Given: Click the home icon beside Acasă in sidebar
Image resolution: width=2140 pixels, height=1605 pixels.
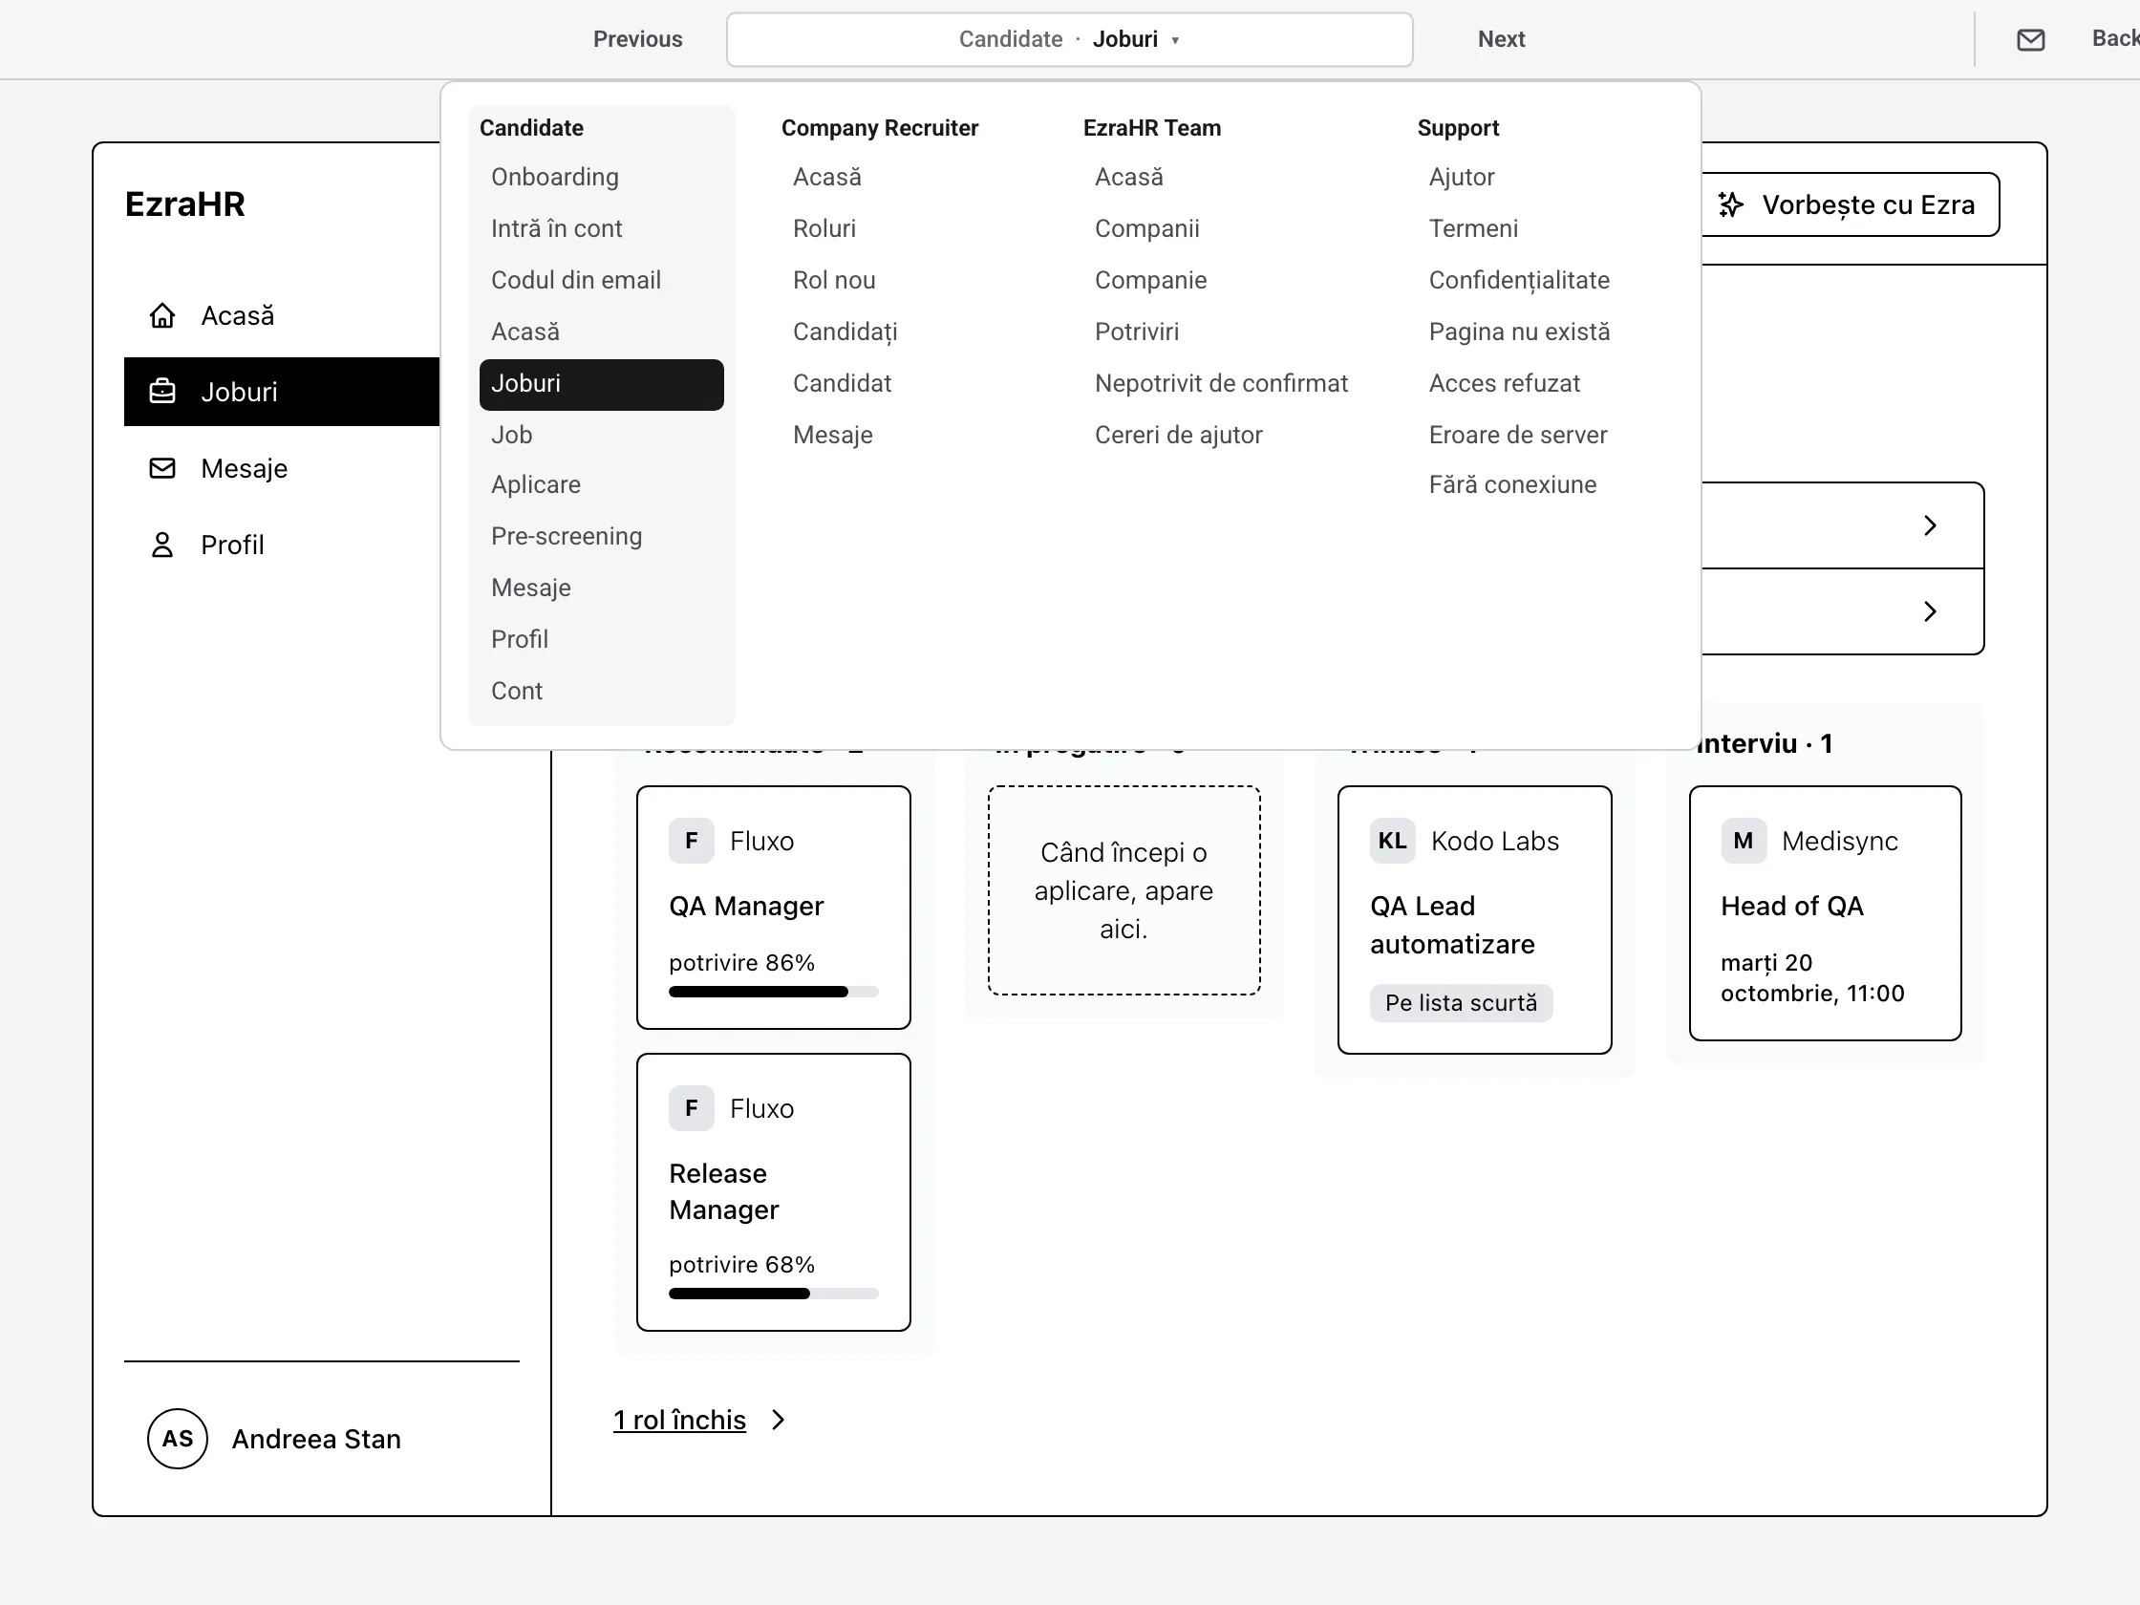Looking at the screenshot, I should pyautogui.click(x=162, y=315).
